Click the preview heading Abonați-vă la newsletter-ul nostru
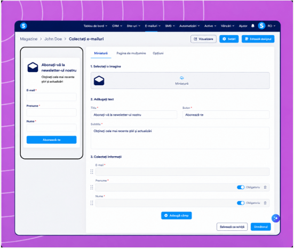This screenshot has height=249, width=294. click(59, 68)
